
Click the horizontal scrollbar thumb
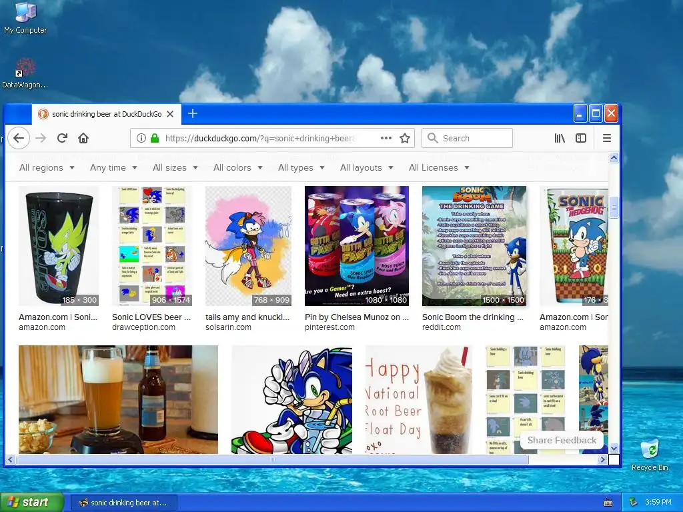click(x=272, y=459)
